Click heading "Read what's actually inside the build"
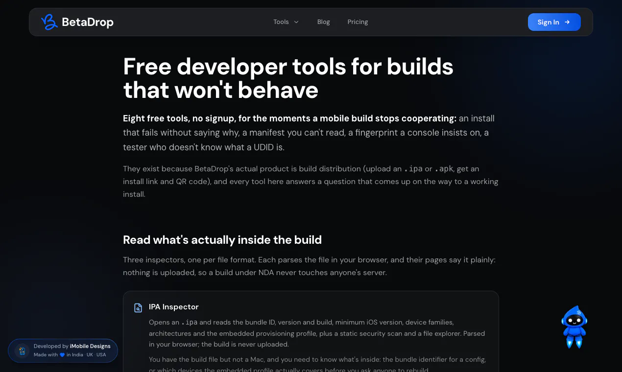622x372 pixels. point(222,240)
